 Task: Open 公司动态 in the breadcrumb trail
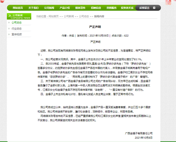[x=84, y=17]
